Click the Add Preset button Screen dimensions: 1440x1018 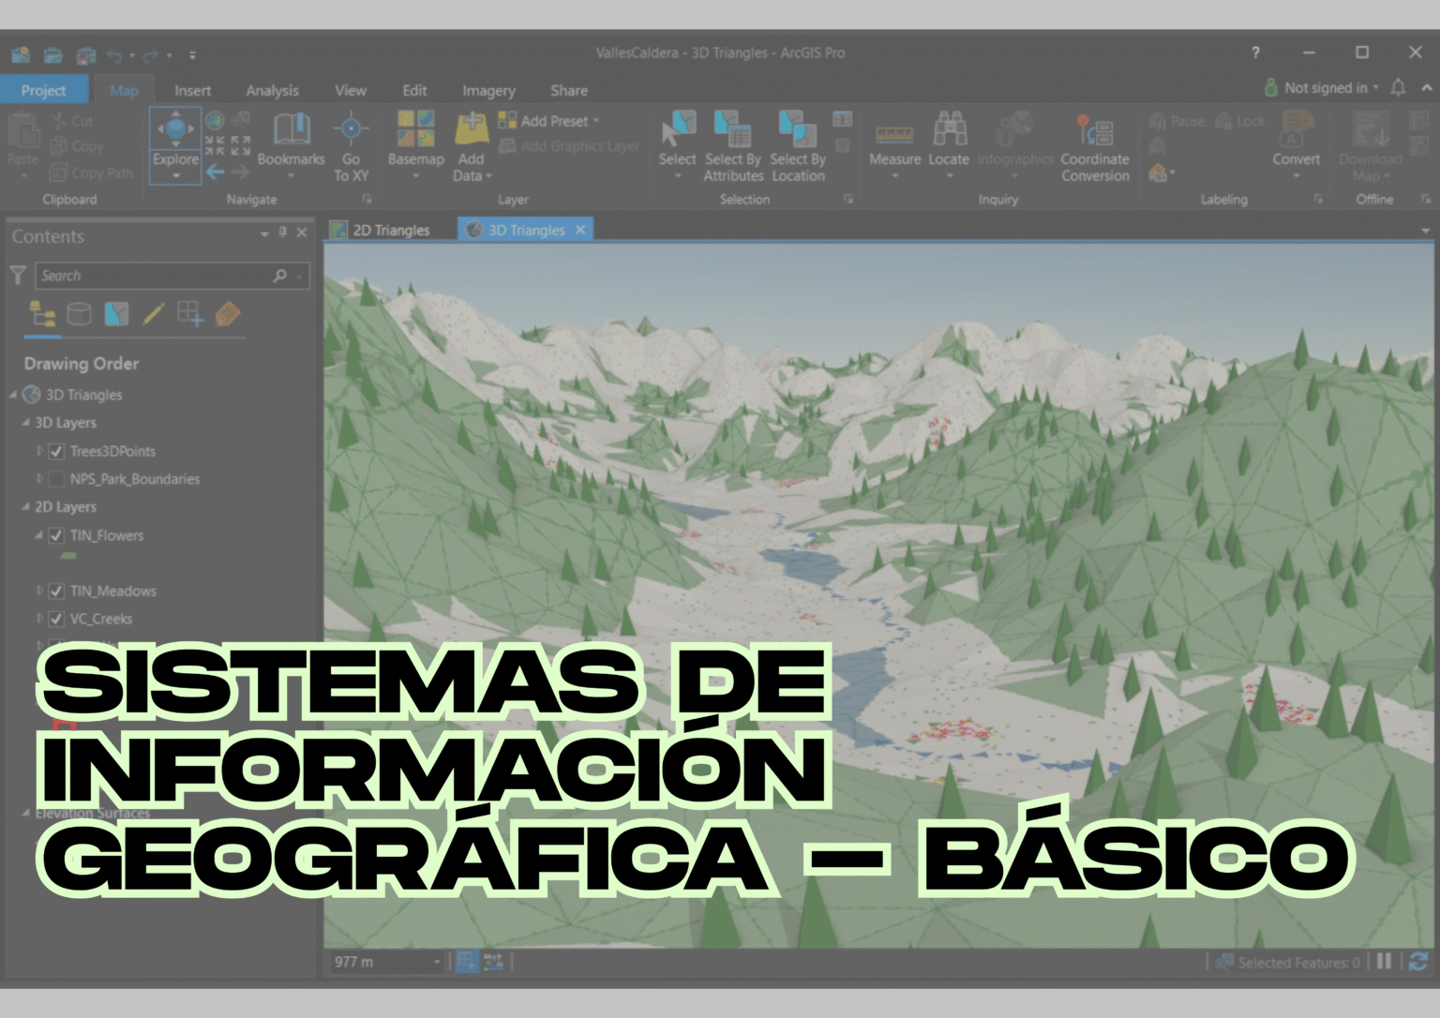click(x=554, y=121)
